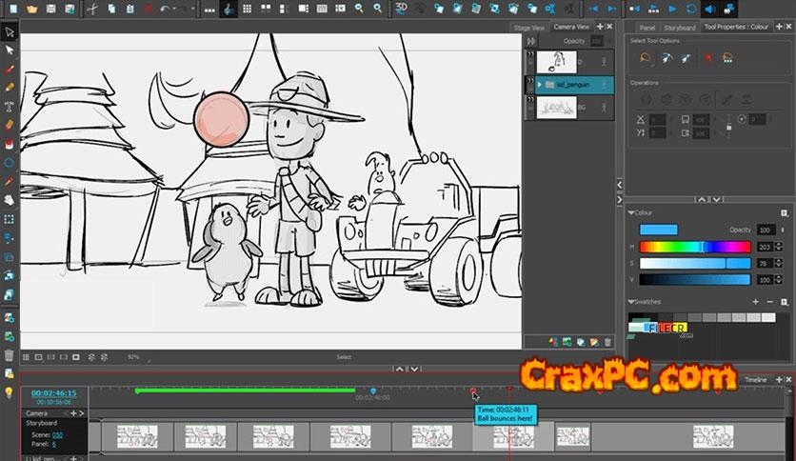Click the 'Ball bounces here!' timeline marker note
Screen dimensions: 796x461
507,412
